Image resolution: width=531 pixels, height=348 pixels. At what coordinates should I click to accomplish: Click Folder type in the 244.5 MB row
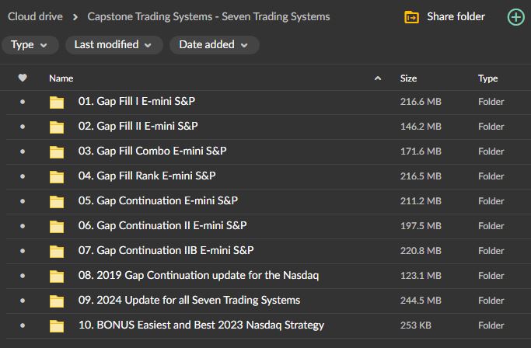491,301
